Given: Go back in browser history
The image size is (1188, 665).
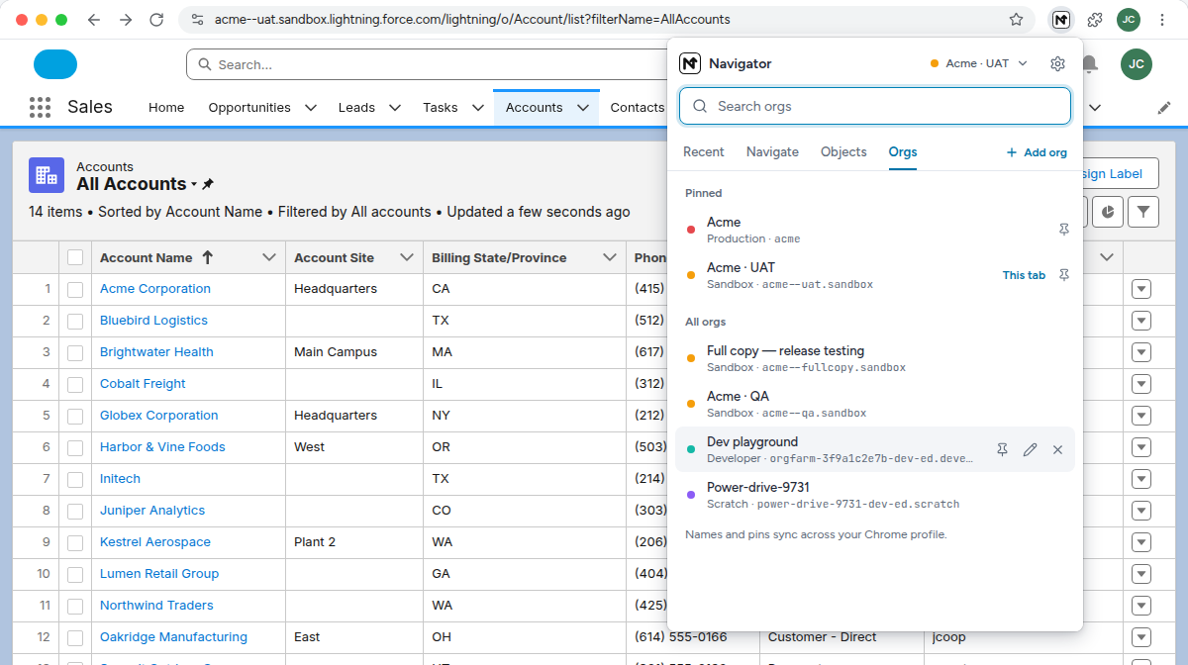Looking at the screenshot, I should pos(93,20).
